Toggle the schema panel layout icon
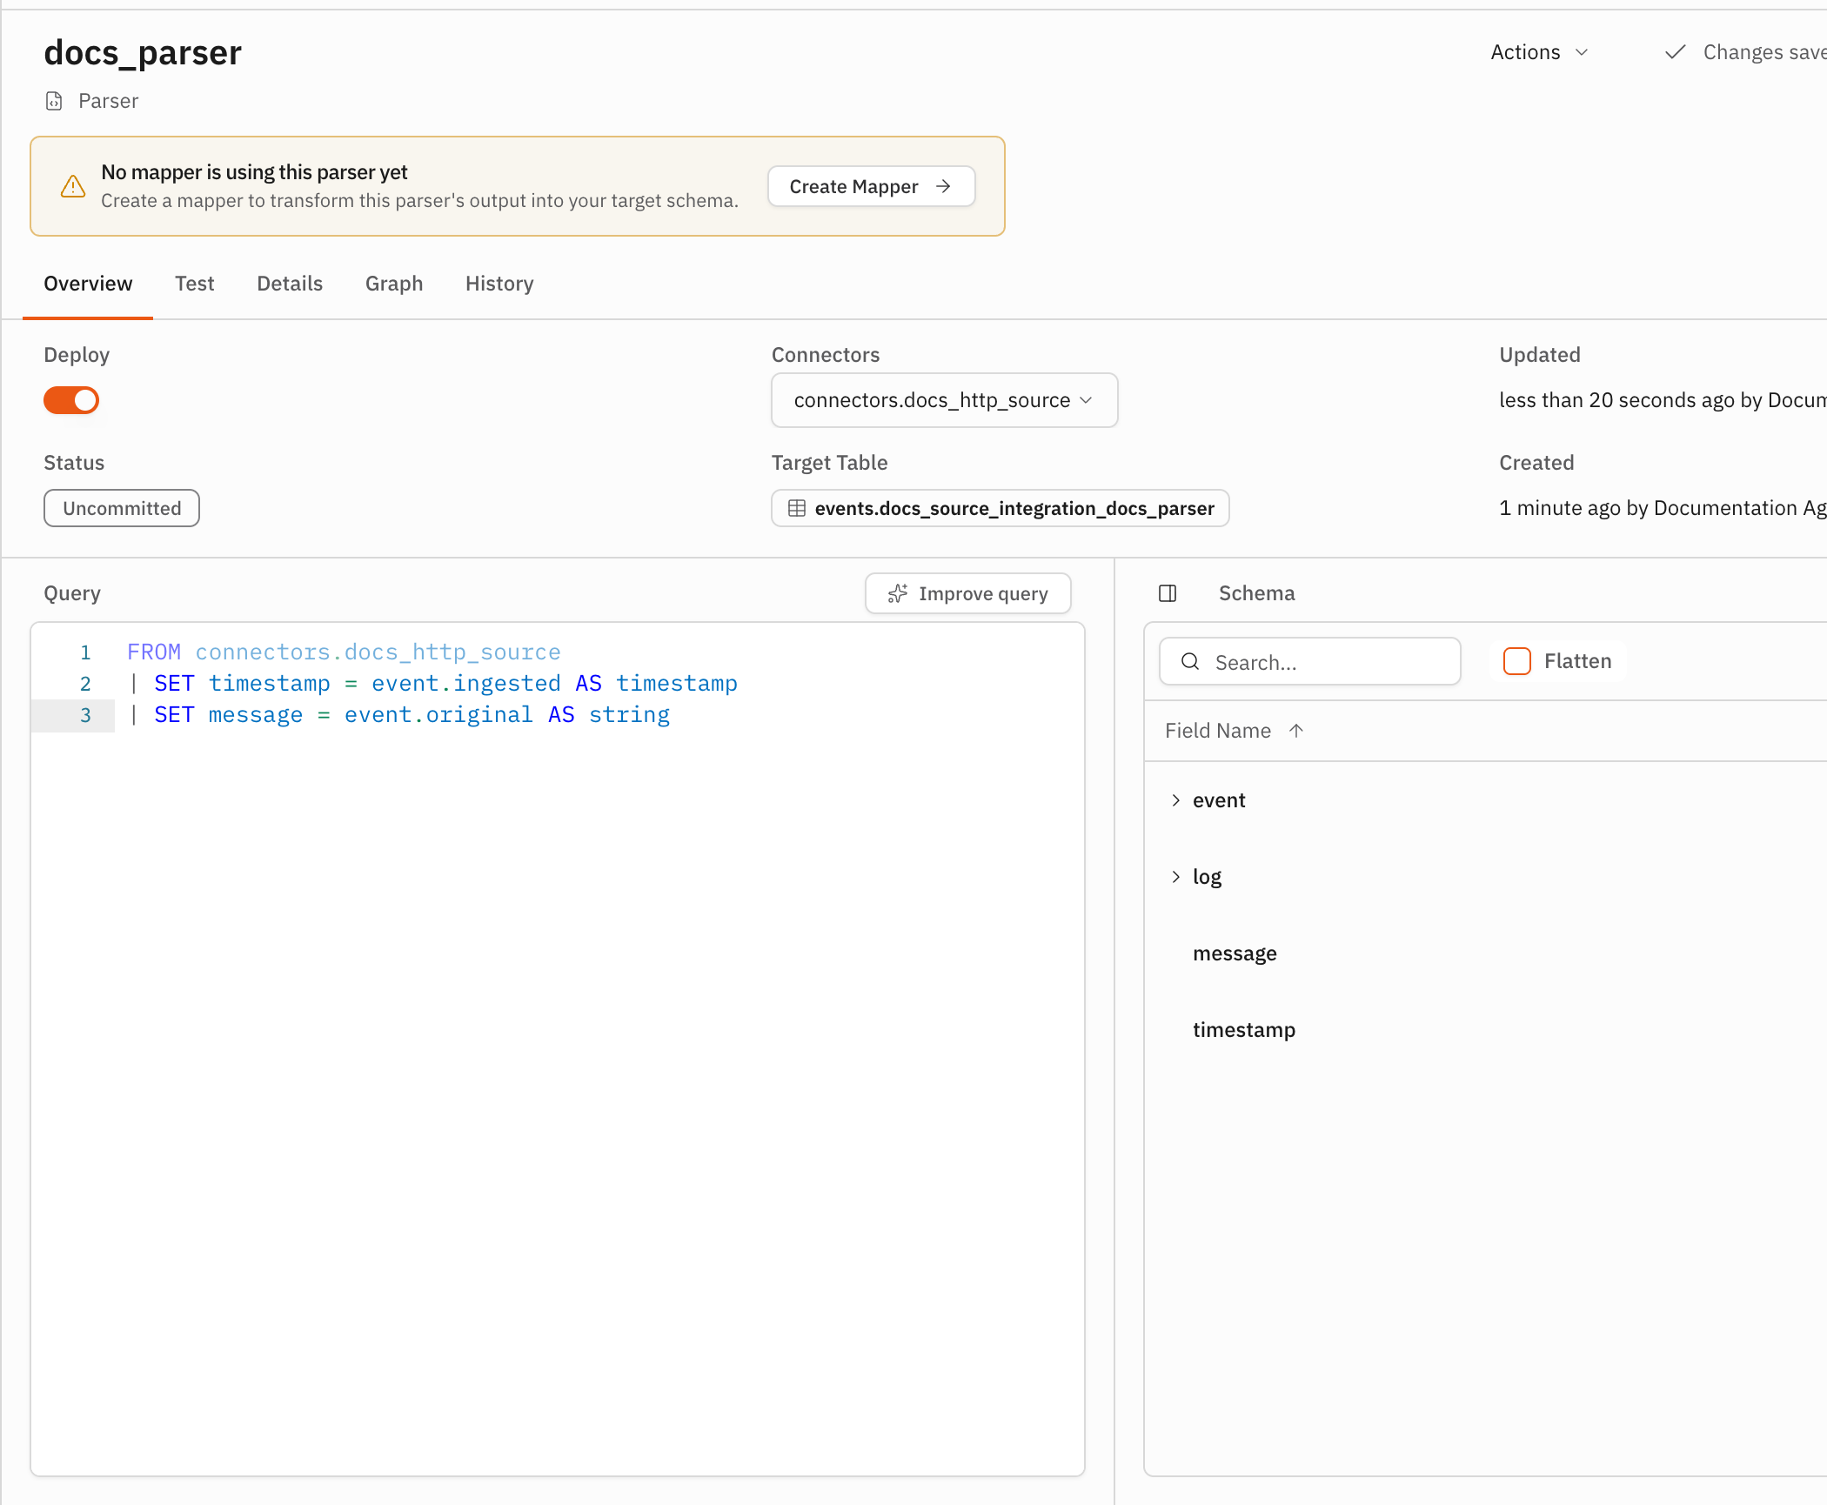The width and height of the screenshot is (1827, 1505). 1168,593
